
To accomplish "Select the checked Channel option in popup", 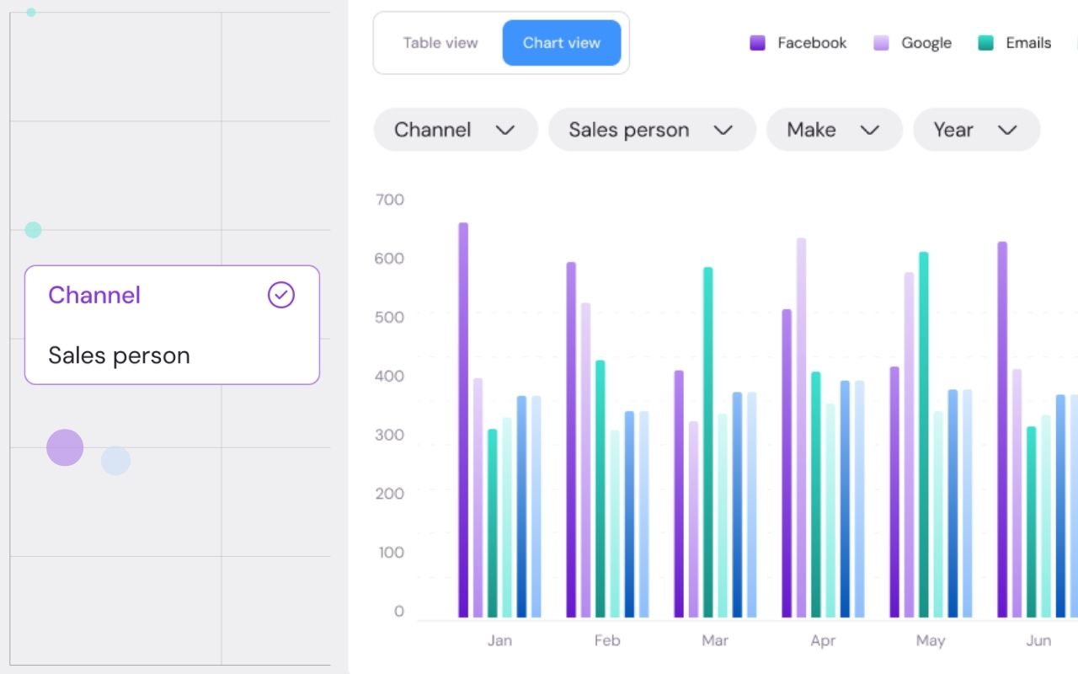I will [94, 295].
